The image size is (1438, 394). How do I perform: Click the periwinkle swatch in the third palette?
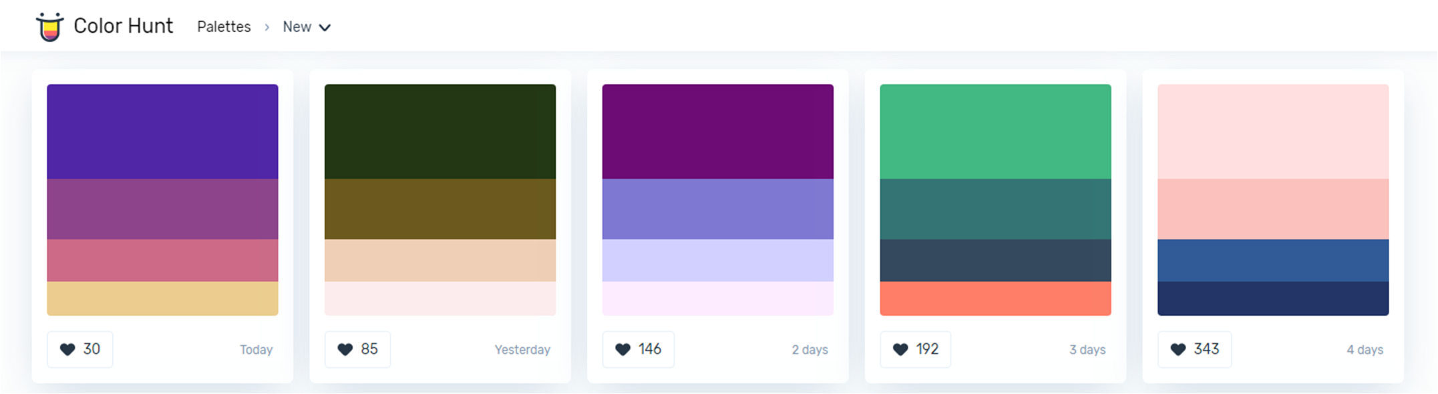pos(718,209)
